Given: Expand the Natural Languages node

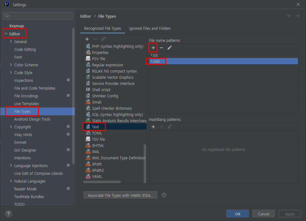Looking at the screenshot, I should (11, 181).
